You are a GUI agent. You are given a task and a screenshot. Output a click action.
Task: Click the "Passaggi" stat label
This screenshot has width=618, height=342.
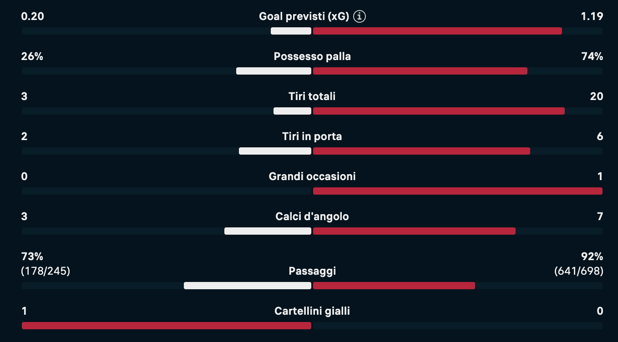coord(312,272)
